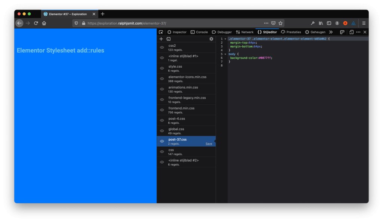Select the element picker icon in DevTools toolbar
Screen dimensions: 383x222
[x=161, y=32]
